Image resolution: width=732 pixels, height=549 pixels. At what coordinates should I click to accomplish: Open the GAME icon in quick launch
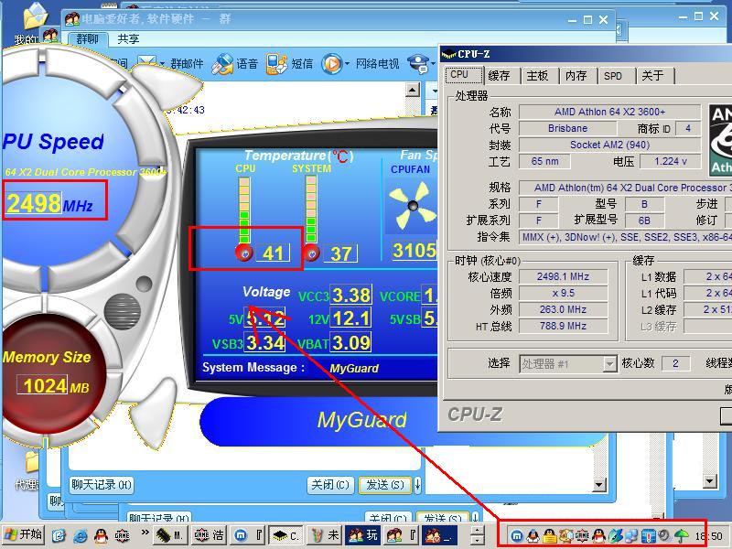tap(122, 535)
